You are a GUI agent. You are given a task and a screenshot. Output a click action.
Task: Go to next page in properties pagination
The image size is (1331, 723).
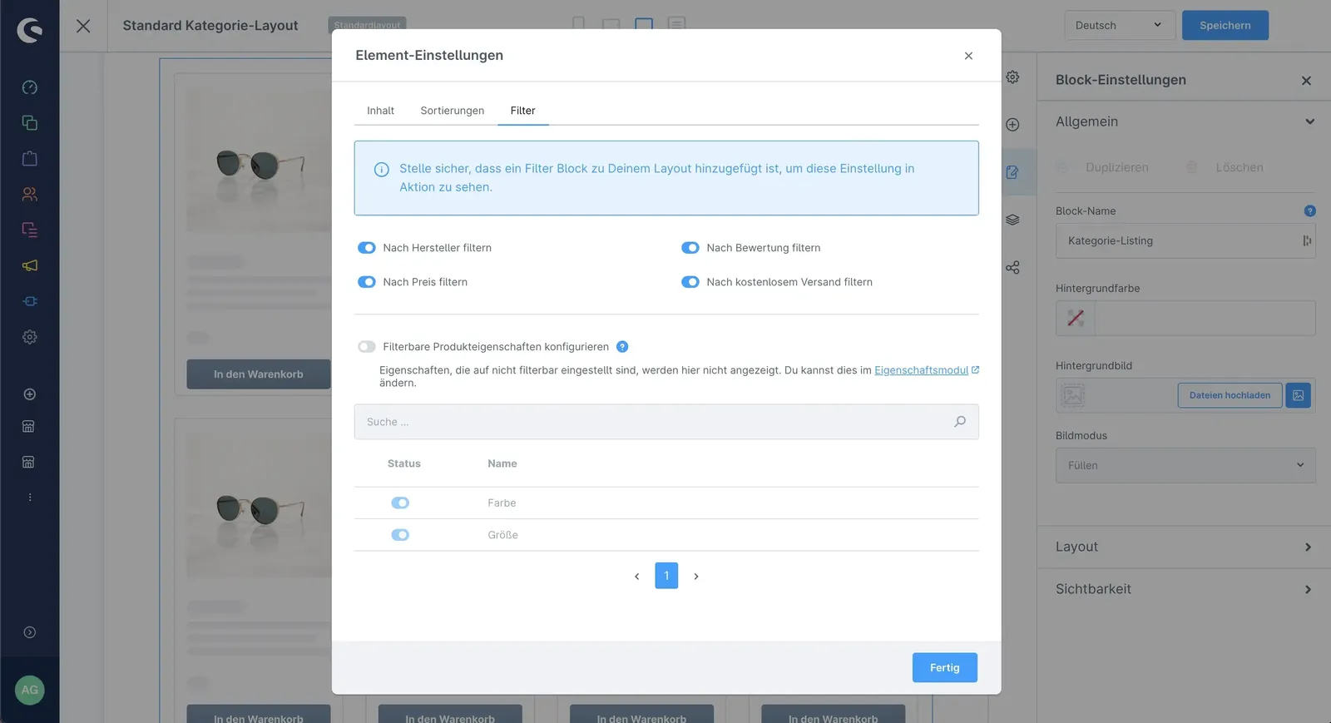(x=696, y=576)
